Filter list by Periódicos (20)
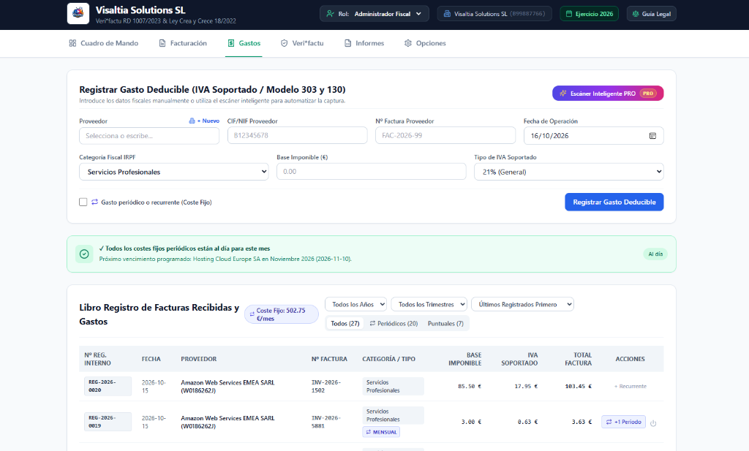Image resolution: width=749 pixels, height=451 pixels. (x=394, y=324)
